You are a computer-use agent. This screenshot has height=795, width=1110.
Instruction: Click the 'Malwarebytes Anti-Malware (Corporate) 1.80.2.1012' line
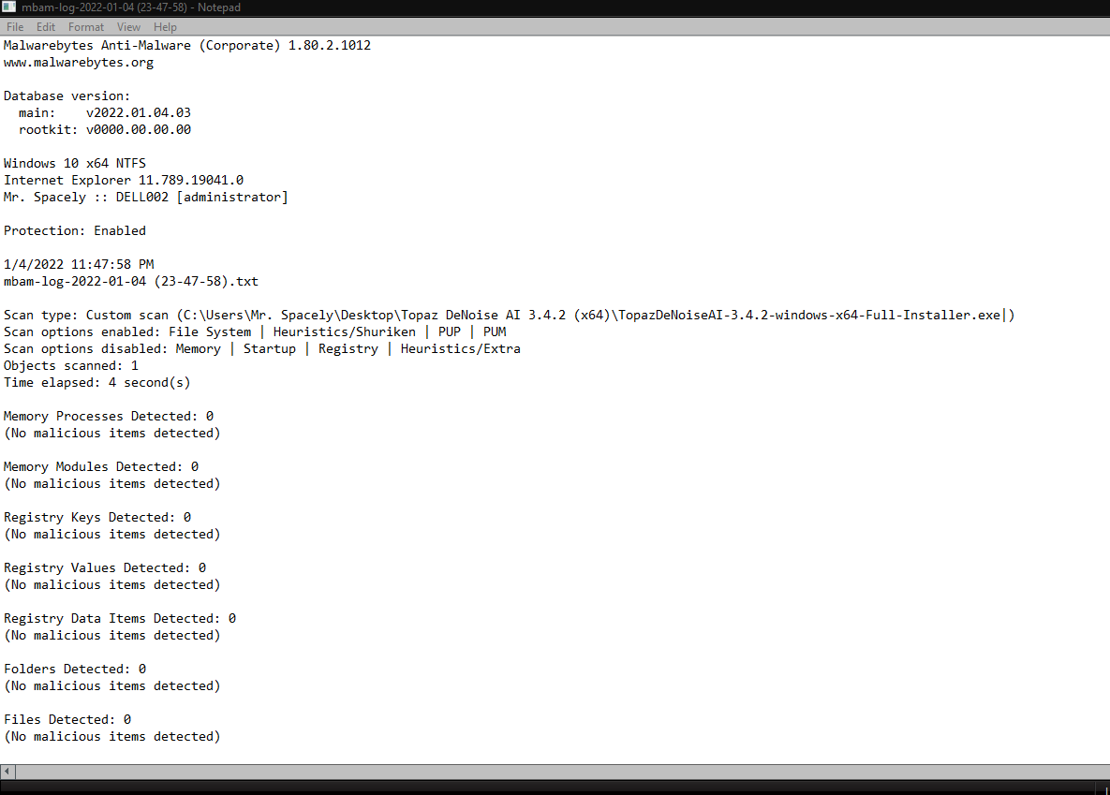tap(187, 45)
